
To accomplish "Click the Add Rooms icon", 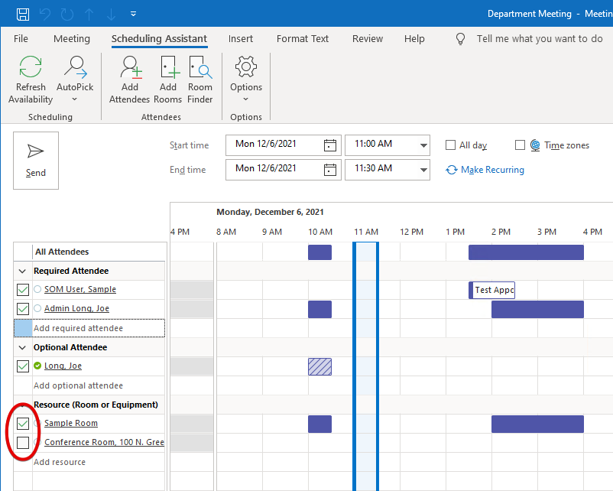I will click(x=167, y=67).
